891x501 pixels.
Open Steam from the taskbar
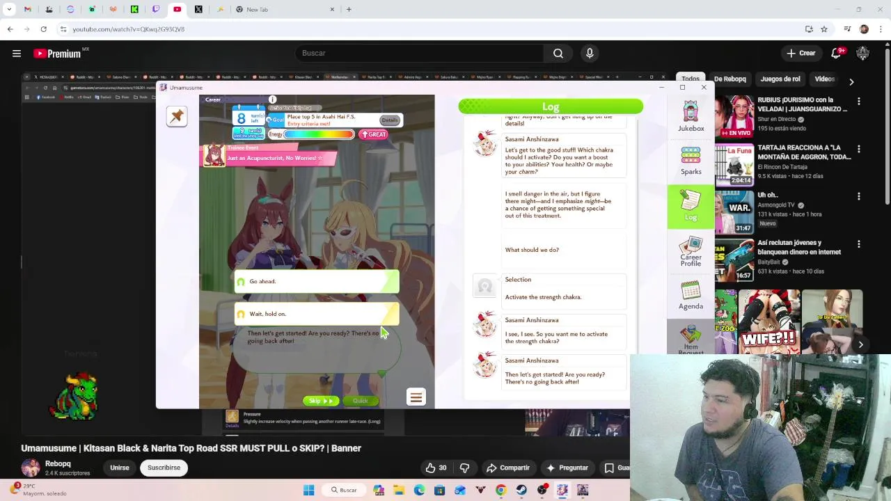(x=521, y=490)
